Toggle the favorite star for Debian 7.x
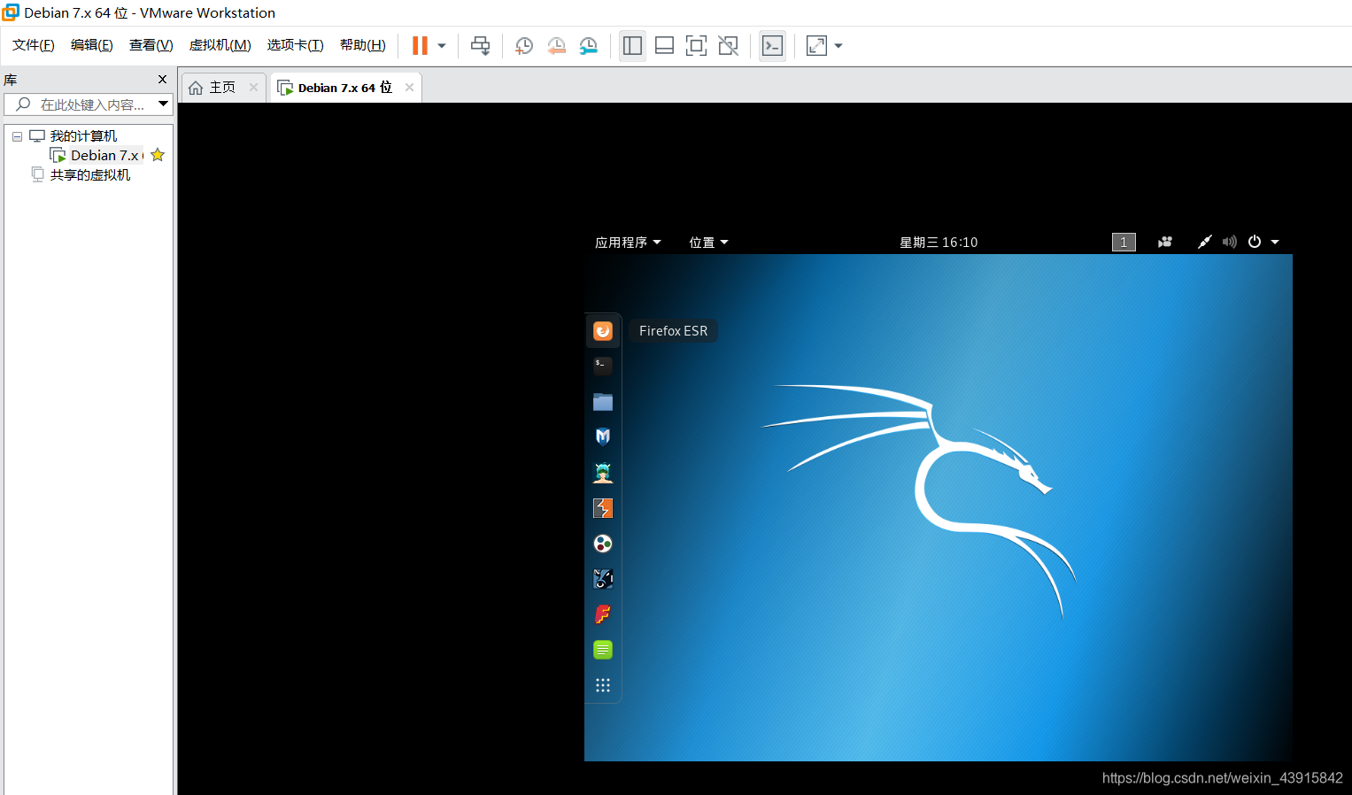The width and height of the screenshot is (1352, 795). 158,155
